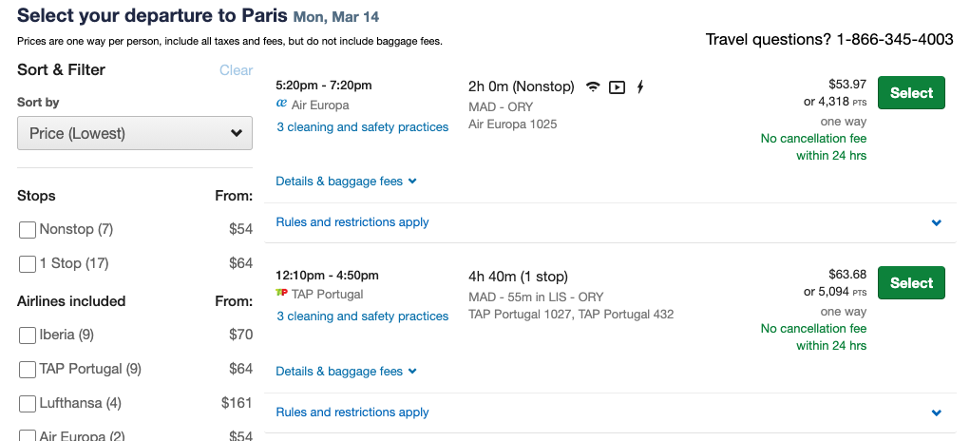Open cleaning and safety practices for TAP Portugal
970x441 pixels.
(x=363, y=316)
